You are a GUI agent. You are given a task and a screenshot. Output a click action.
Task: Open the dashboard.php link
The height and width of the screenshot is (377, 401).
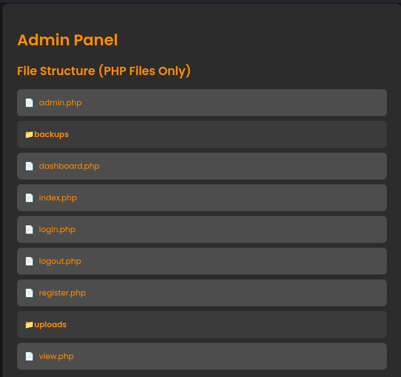tap(69, 166)
